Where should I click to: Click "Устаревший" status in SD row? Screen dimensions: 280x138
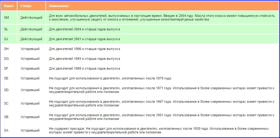(30, 90)
